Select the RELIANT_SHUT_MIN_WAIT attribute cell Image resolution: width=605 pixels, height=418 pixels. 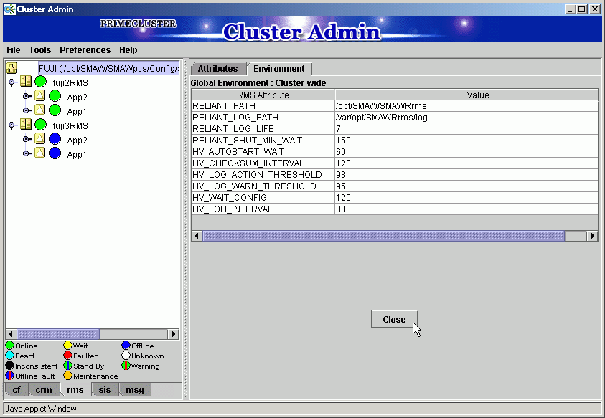pos(263,141)
